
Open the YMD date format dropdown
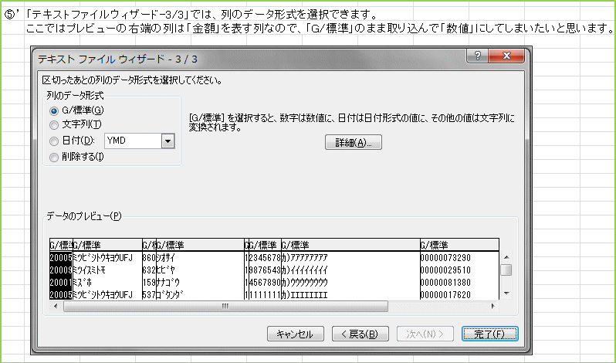point(168,141)
